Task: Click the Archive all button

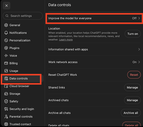Action: [131, 113]
